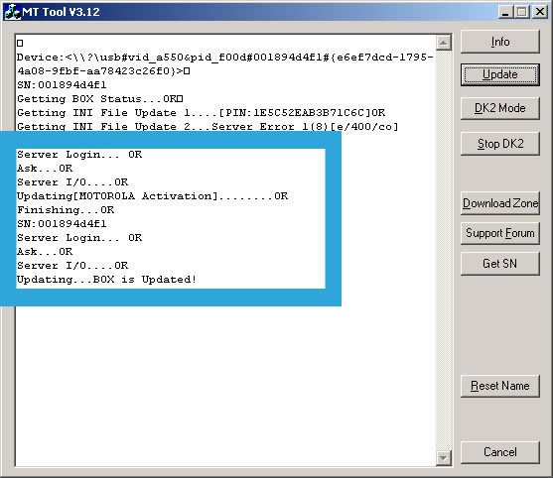Image resolution: width=553 pixels, height=478 pixels.
Task: Close the MT Tool window
Action: 540,12
